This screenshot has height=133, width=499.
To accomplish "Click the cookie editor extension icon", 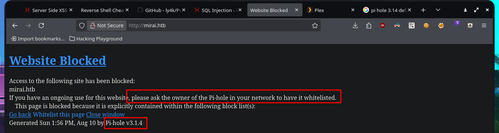I will point(426,26).
